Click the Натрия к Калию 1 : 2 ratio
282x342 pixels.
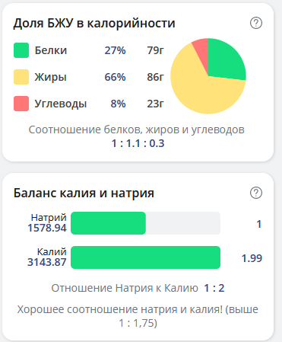coord(214,288)
